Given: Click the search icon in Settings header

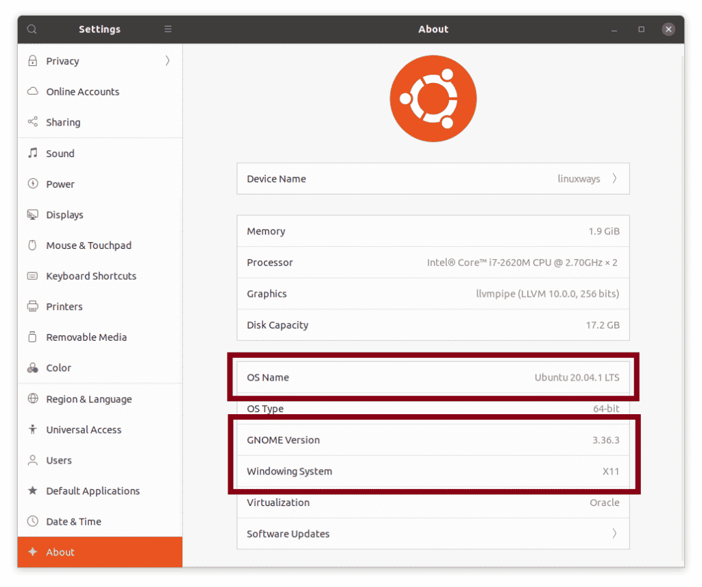Looking at the screenshot, I should [x=32, y=29].
